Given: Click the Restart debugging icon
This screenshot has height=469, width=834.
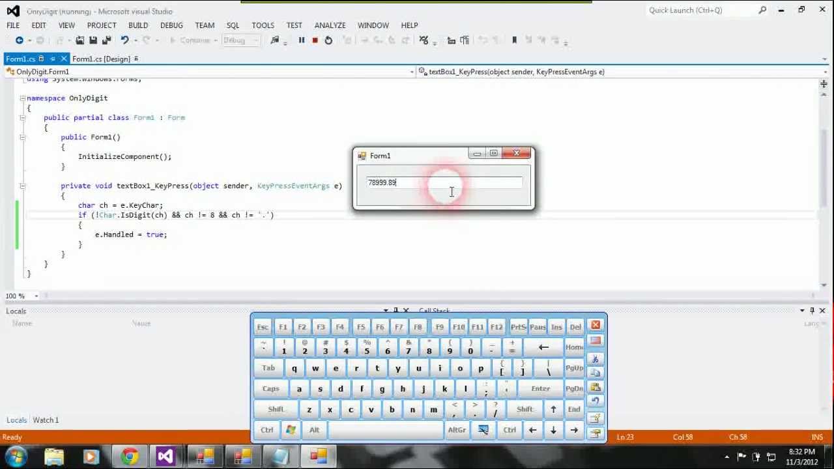Looking at the screenshot, I should pyautogui.click(x=328, y=40).
